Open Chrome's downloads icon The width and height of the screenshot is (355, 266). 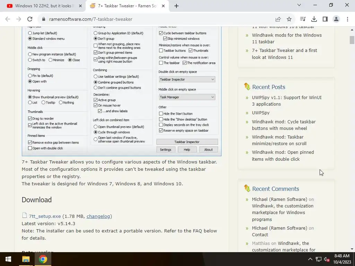314,19
